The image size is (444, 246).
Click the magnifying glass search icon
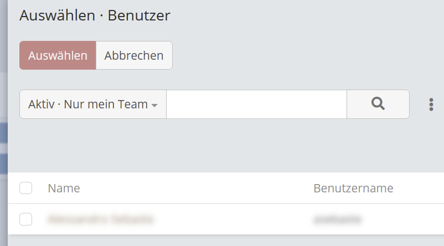378,104
